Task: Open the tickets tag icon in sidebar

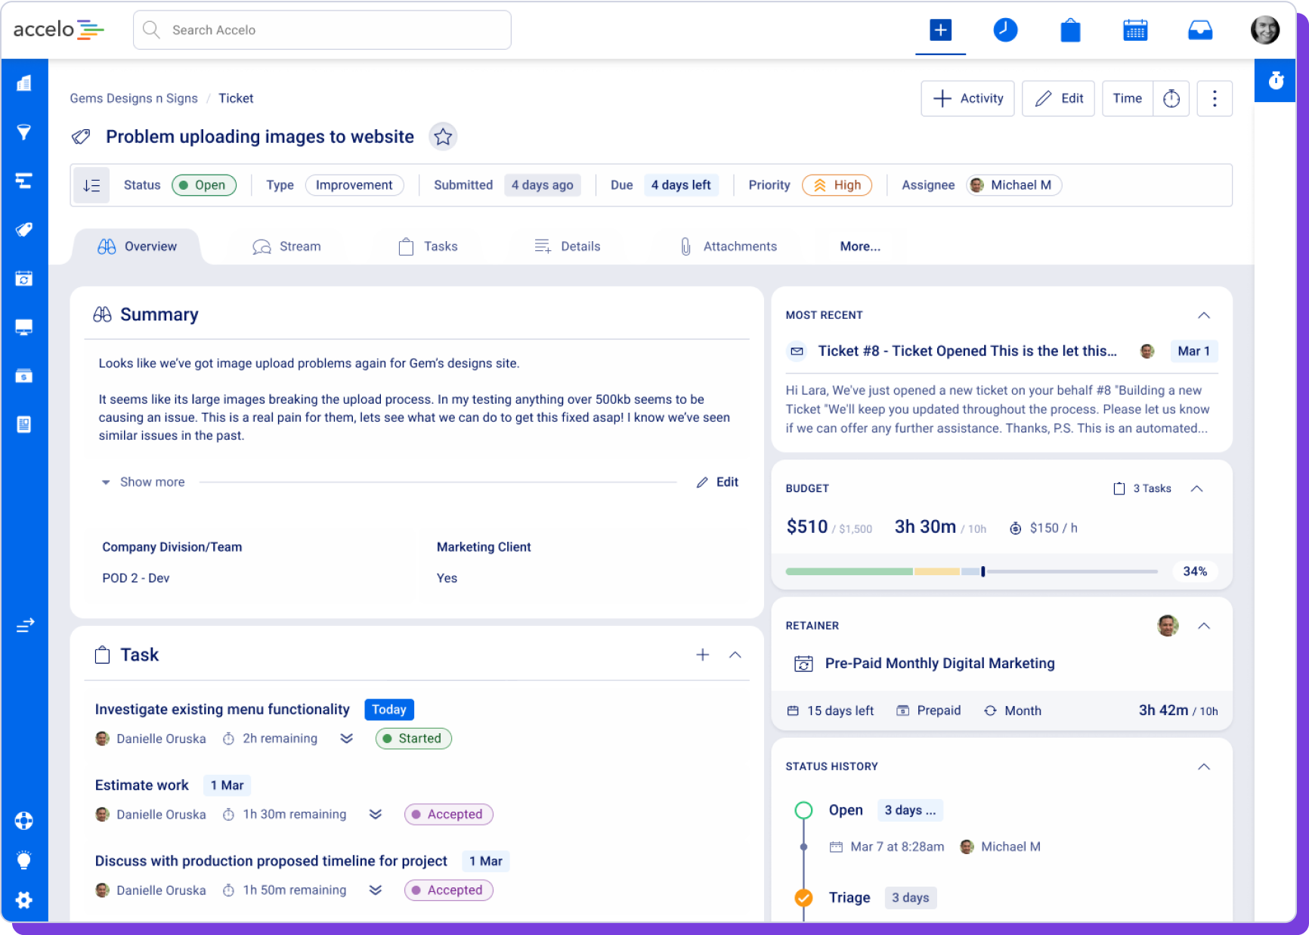Action: (24, 230)
